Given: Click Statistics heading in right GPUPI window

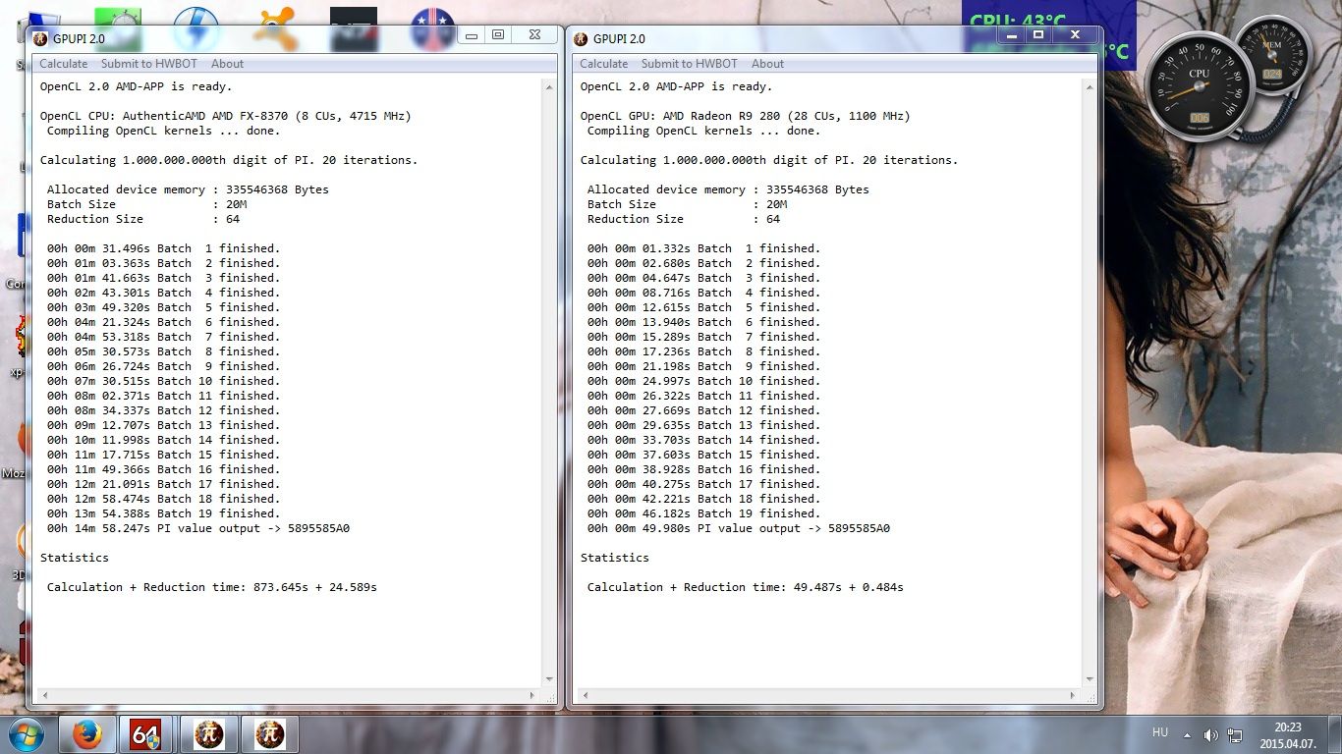Looking at the screenshot, I should tap(614, 558).
